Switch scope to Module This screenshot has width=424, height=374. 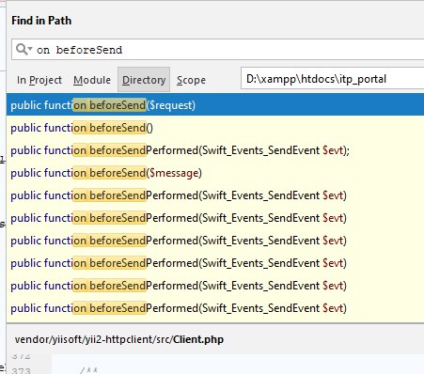click(92, 80)
